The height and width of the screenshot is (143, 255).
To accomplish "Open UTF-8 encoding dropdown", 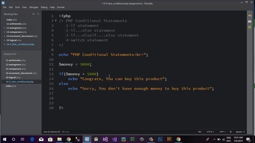I will click(210, 131).
